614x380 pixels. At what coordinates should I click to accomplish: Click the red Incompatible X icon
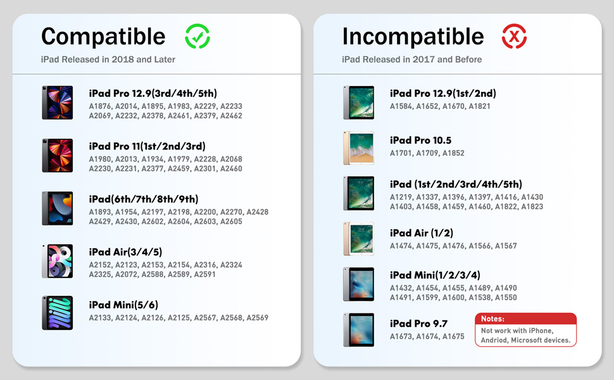[514, 37]
